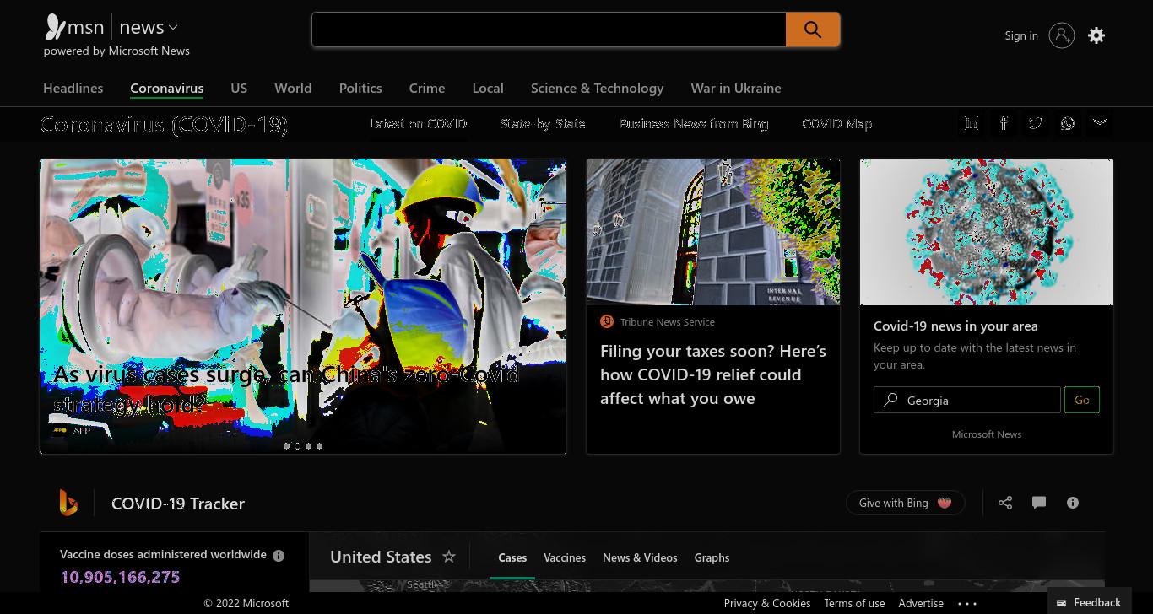This screenshot has width=1153, height=614.
Task: Click the 10,905,166,275 vaccine doses figure
Action: click(x=120, y=577)
